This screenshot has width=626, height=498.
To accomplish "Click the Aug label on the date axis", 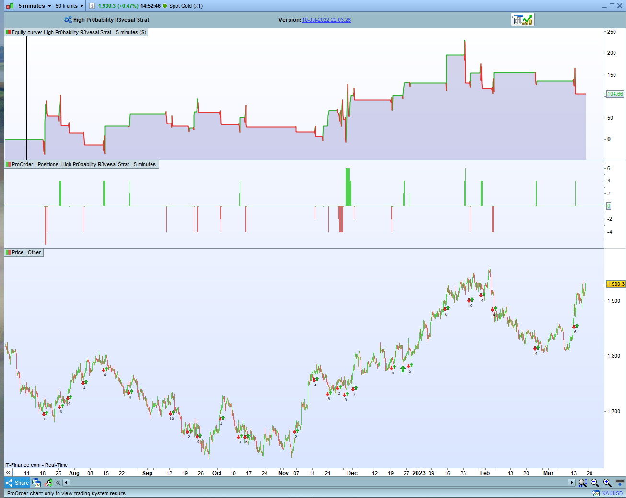I will point(74,473).
